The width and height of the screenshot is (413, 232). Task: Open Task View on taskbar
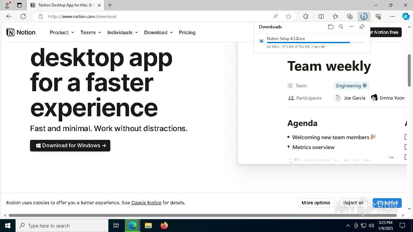point(116,226)
